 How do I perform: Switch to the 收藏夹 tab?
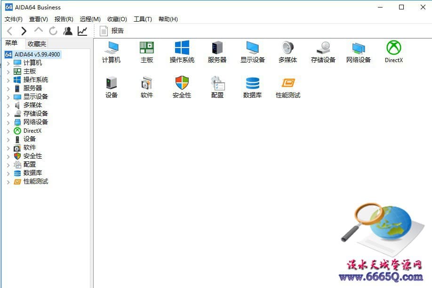37,44
